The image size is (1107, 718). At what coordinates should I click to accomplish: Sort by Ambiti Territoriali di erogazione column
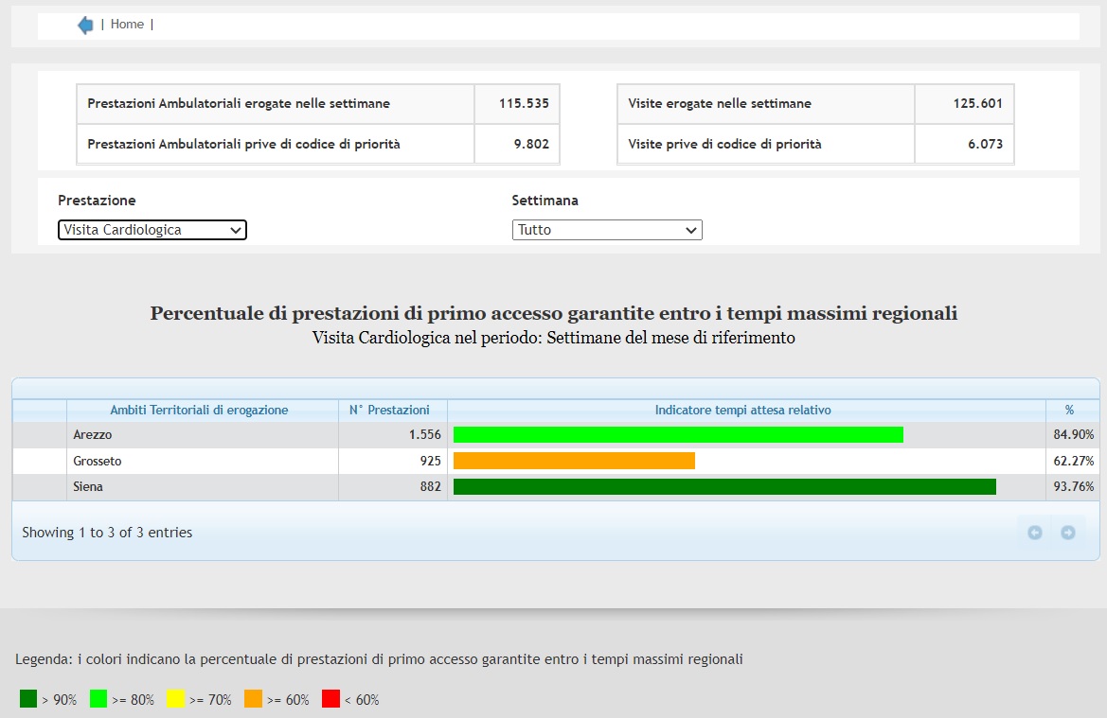pyautogui.click(x=199, y=411)
